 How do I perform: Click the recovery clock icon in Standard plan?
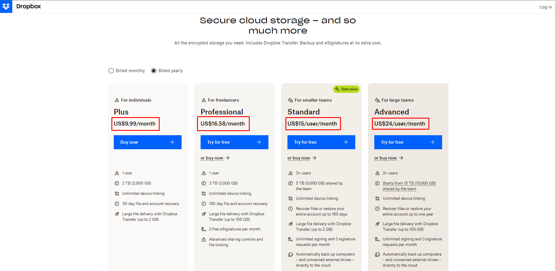(290, 209)
